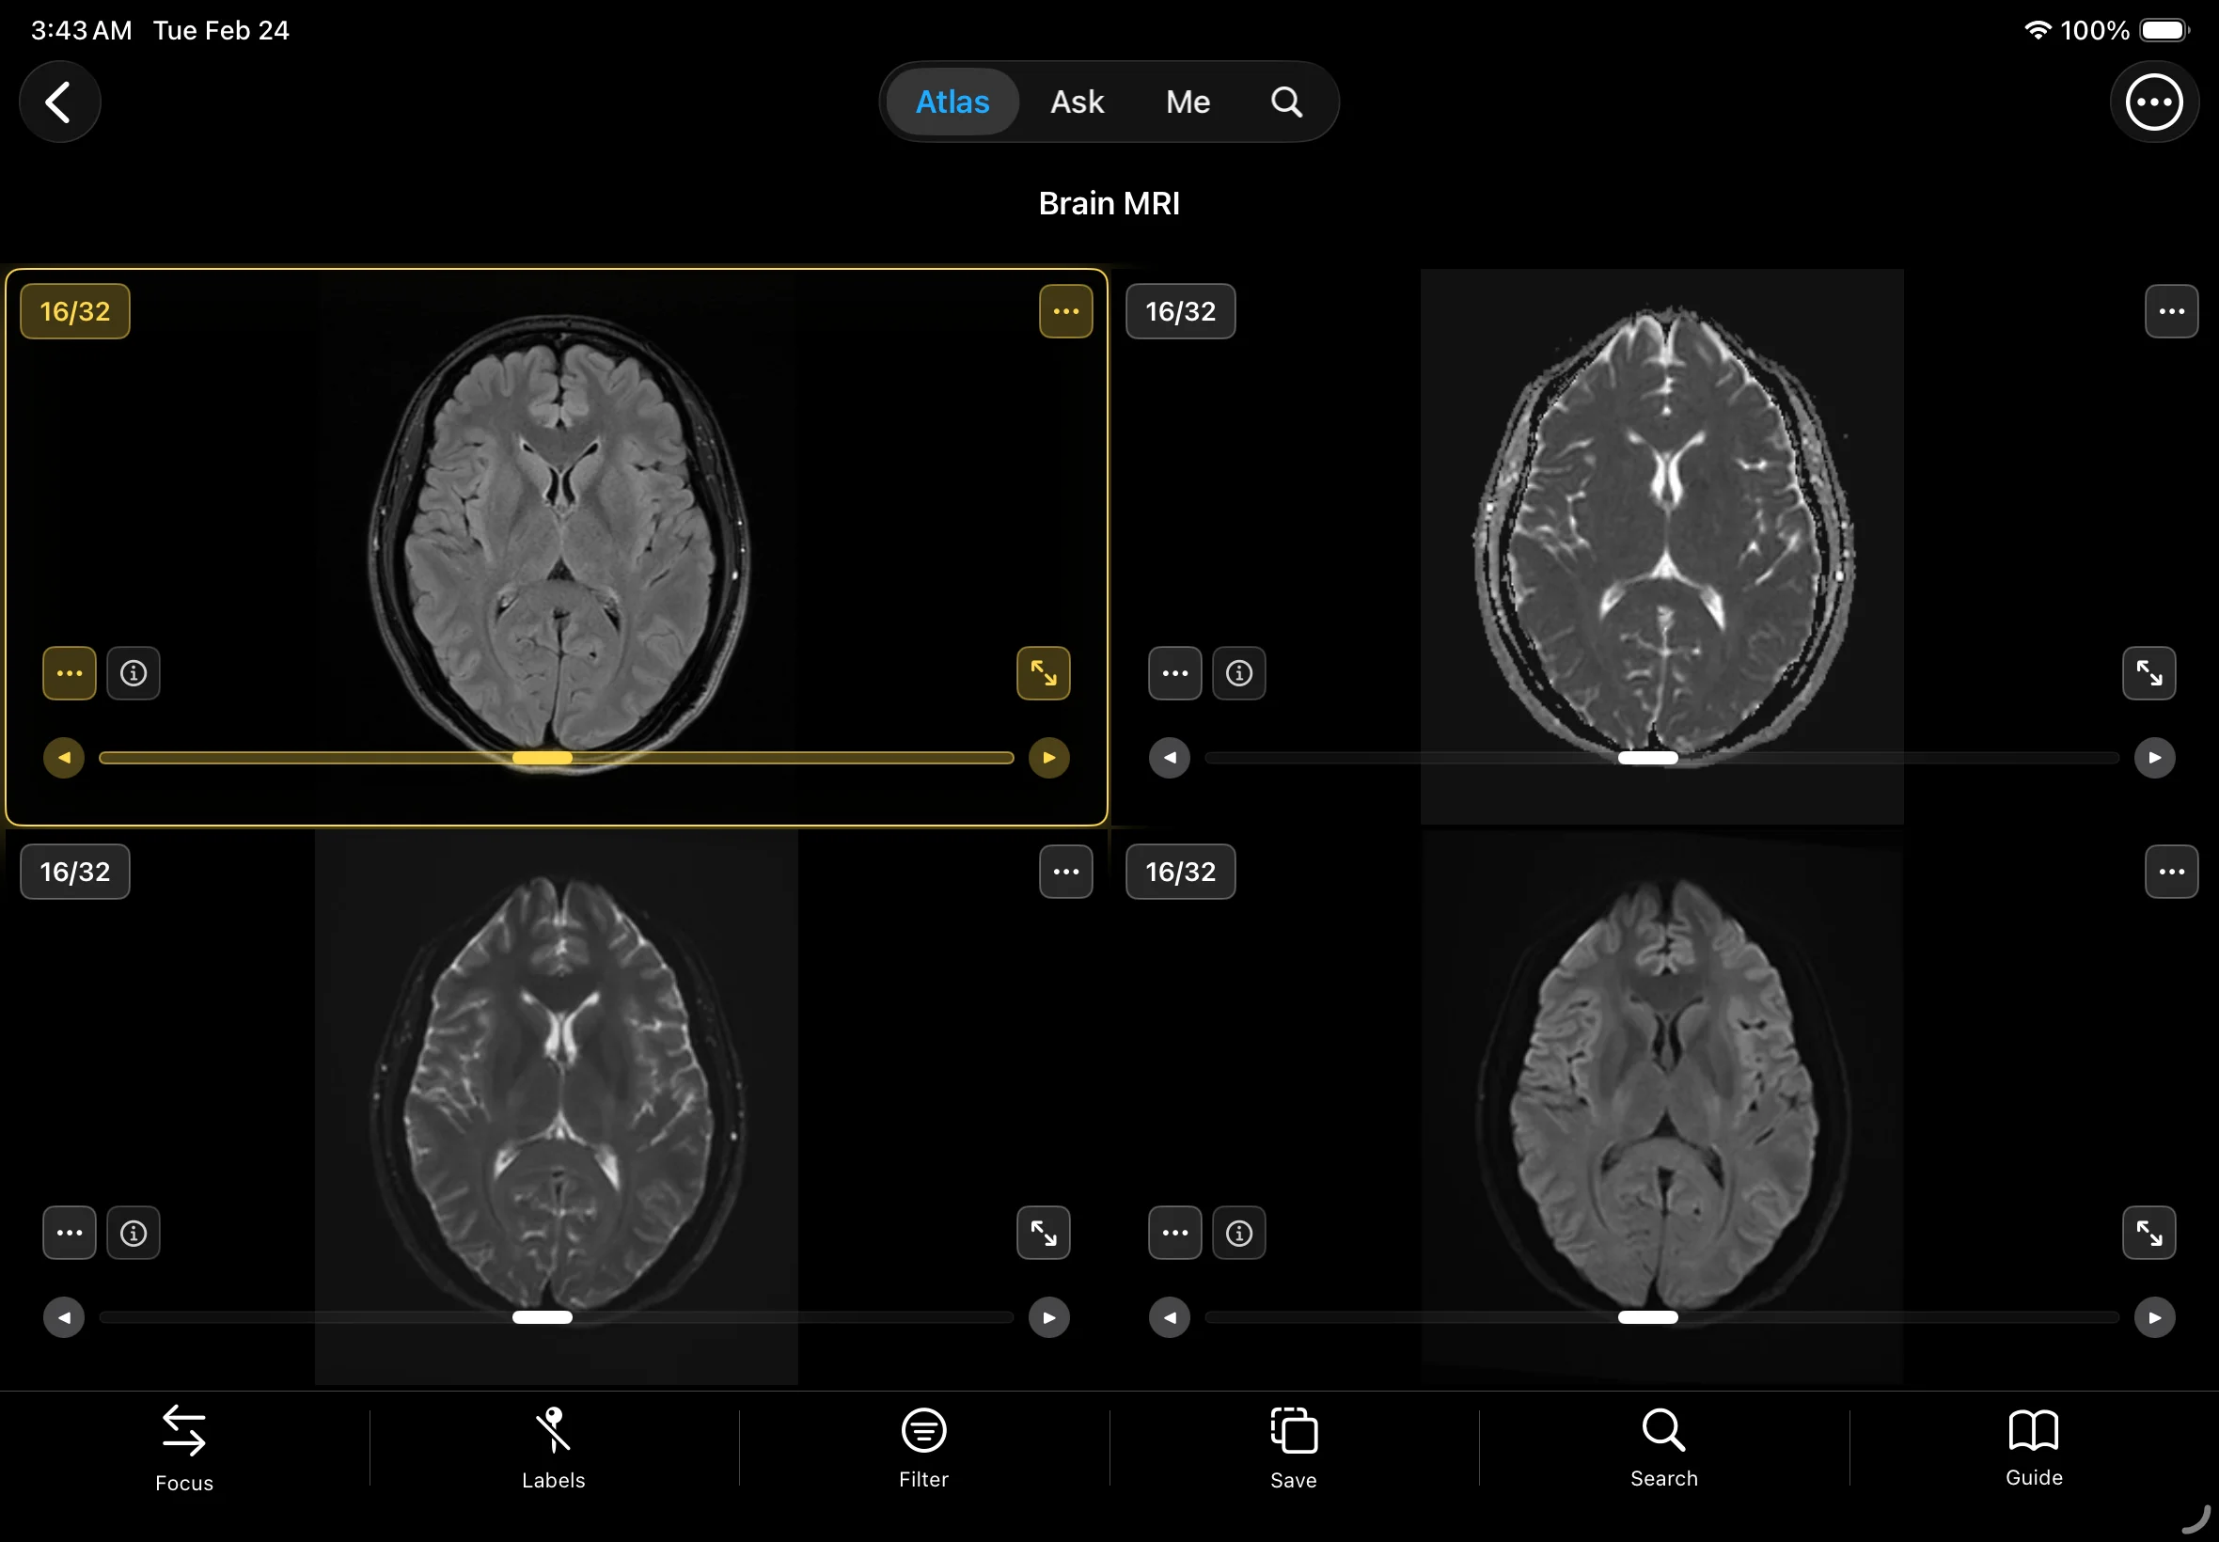
Task: Go back using the top-left arrow
Action: click(60, 102)
